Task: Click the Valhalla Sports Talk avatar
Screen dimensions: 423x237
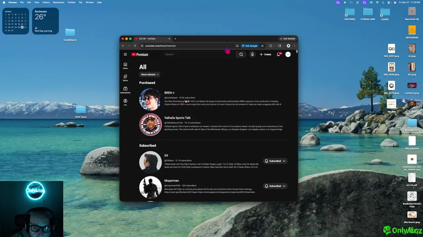Action: coord(150,124)
